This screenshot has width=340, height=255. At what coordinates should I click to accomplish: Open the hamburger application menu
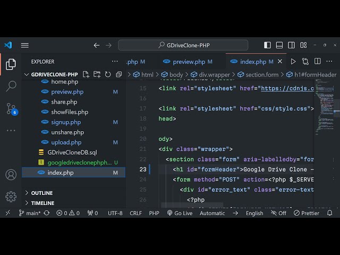tap(25, 45)
